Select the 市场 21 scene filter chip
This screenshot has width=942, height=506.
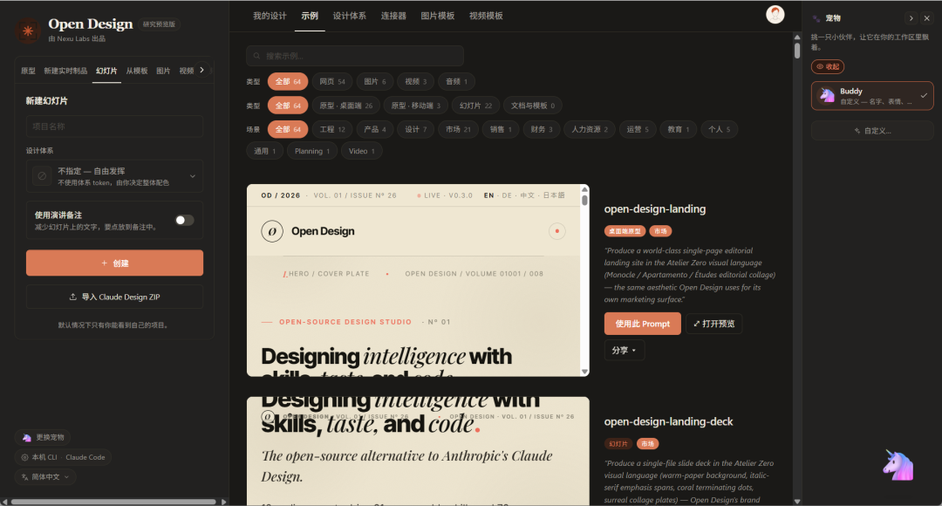click(x=459, y=130)
